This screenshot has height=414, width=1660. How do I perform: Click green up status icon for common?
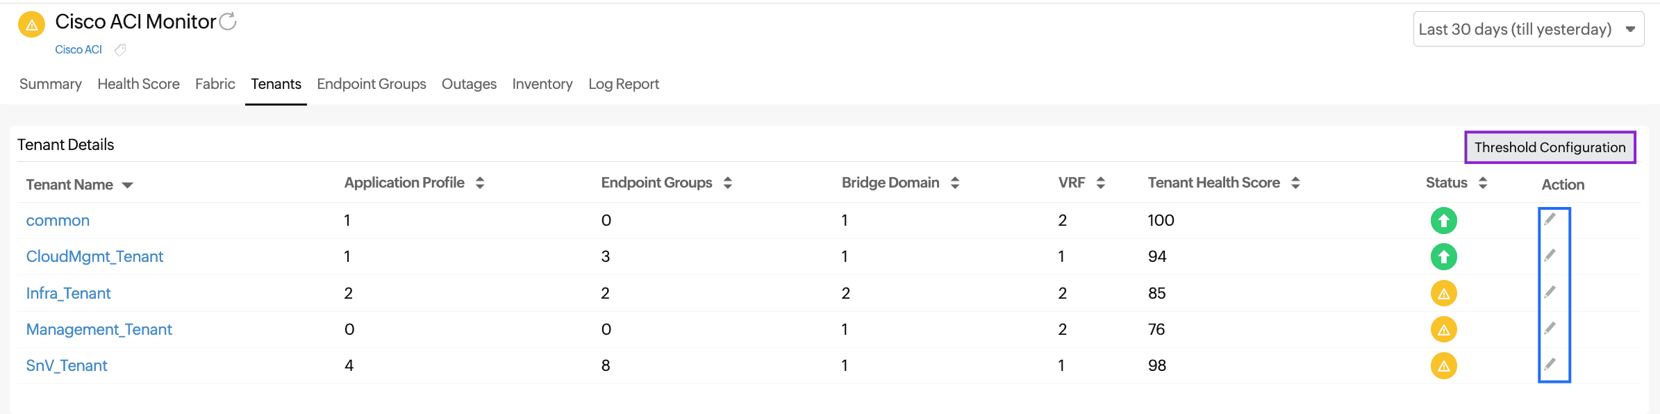pyautogui.click(x=1443, y=221)
